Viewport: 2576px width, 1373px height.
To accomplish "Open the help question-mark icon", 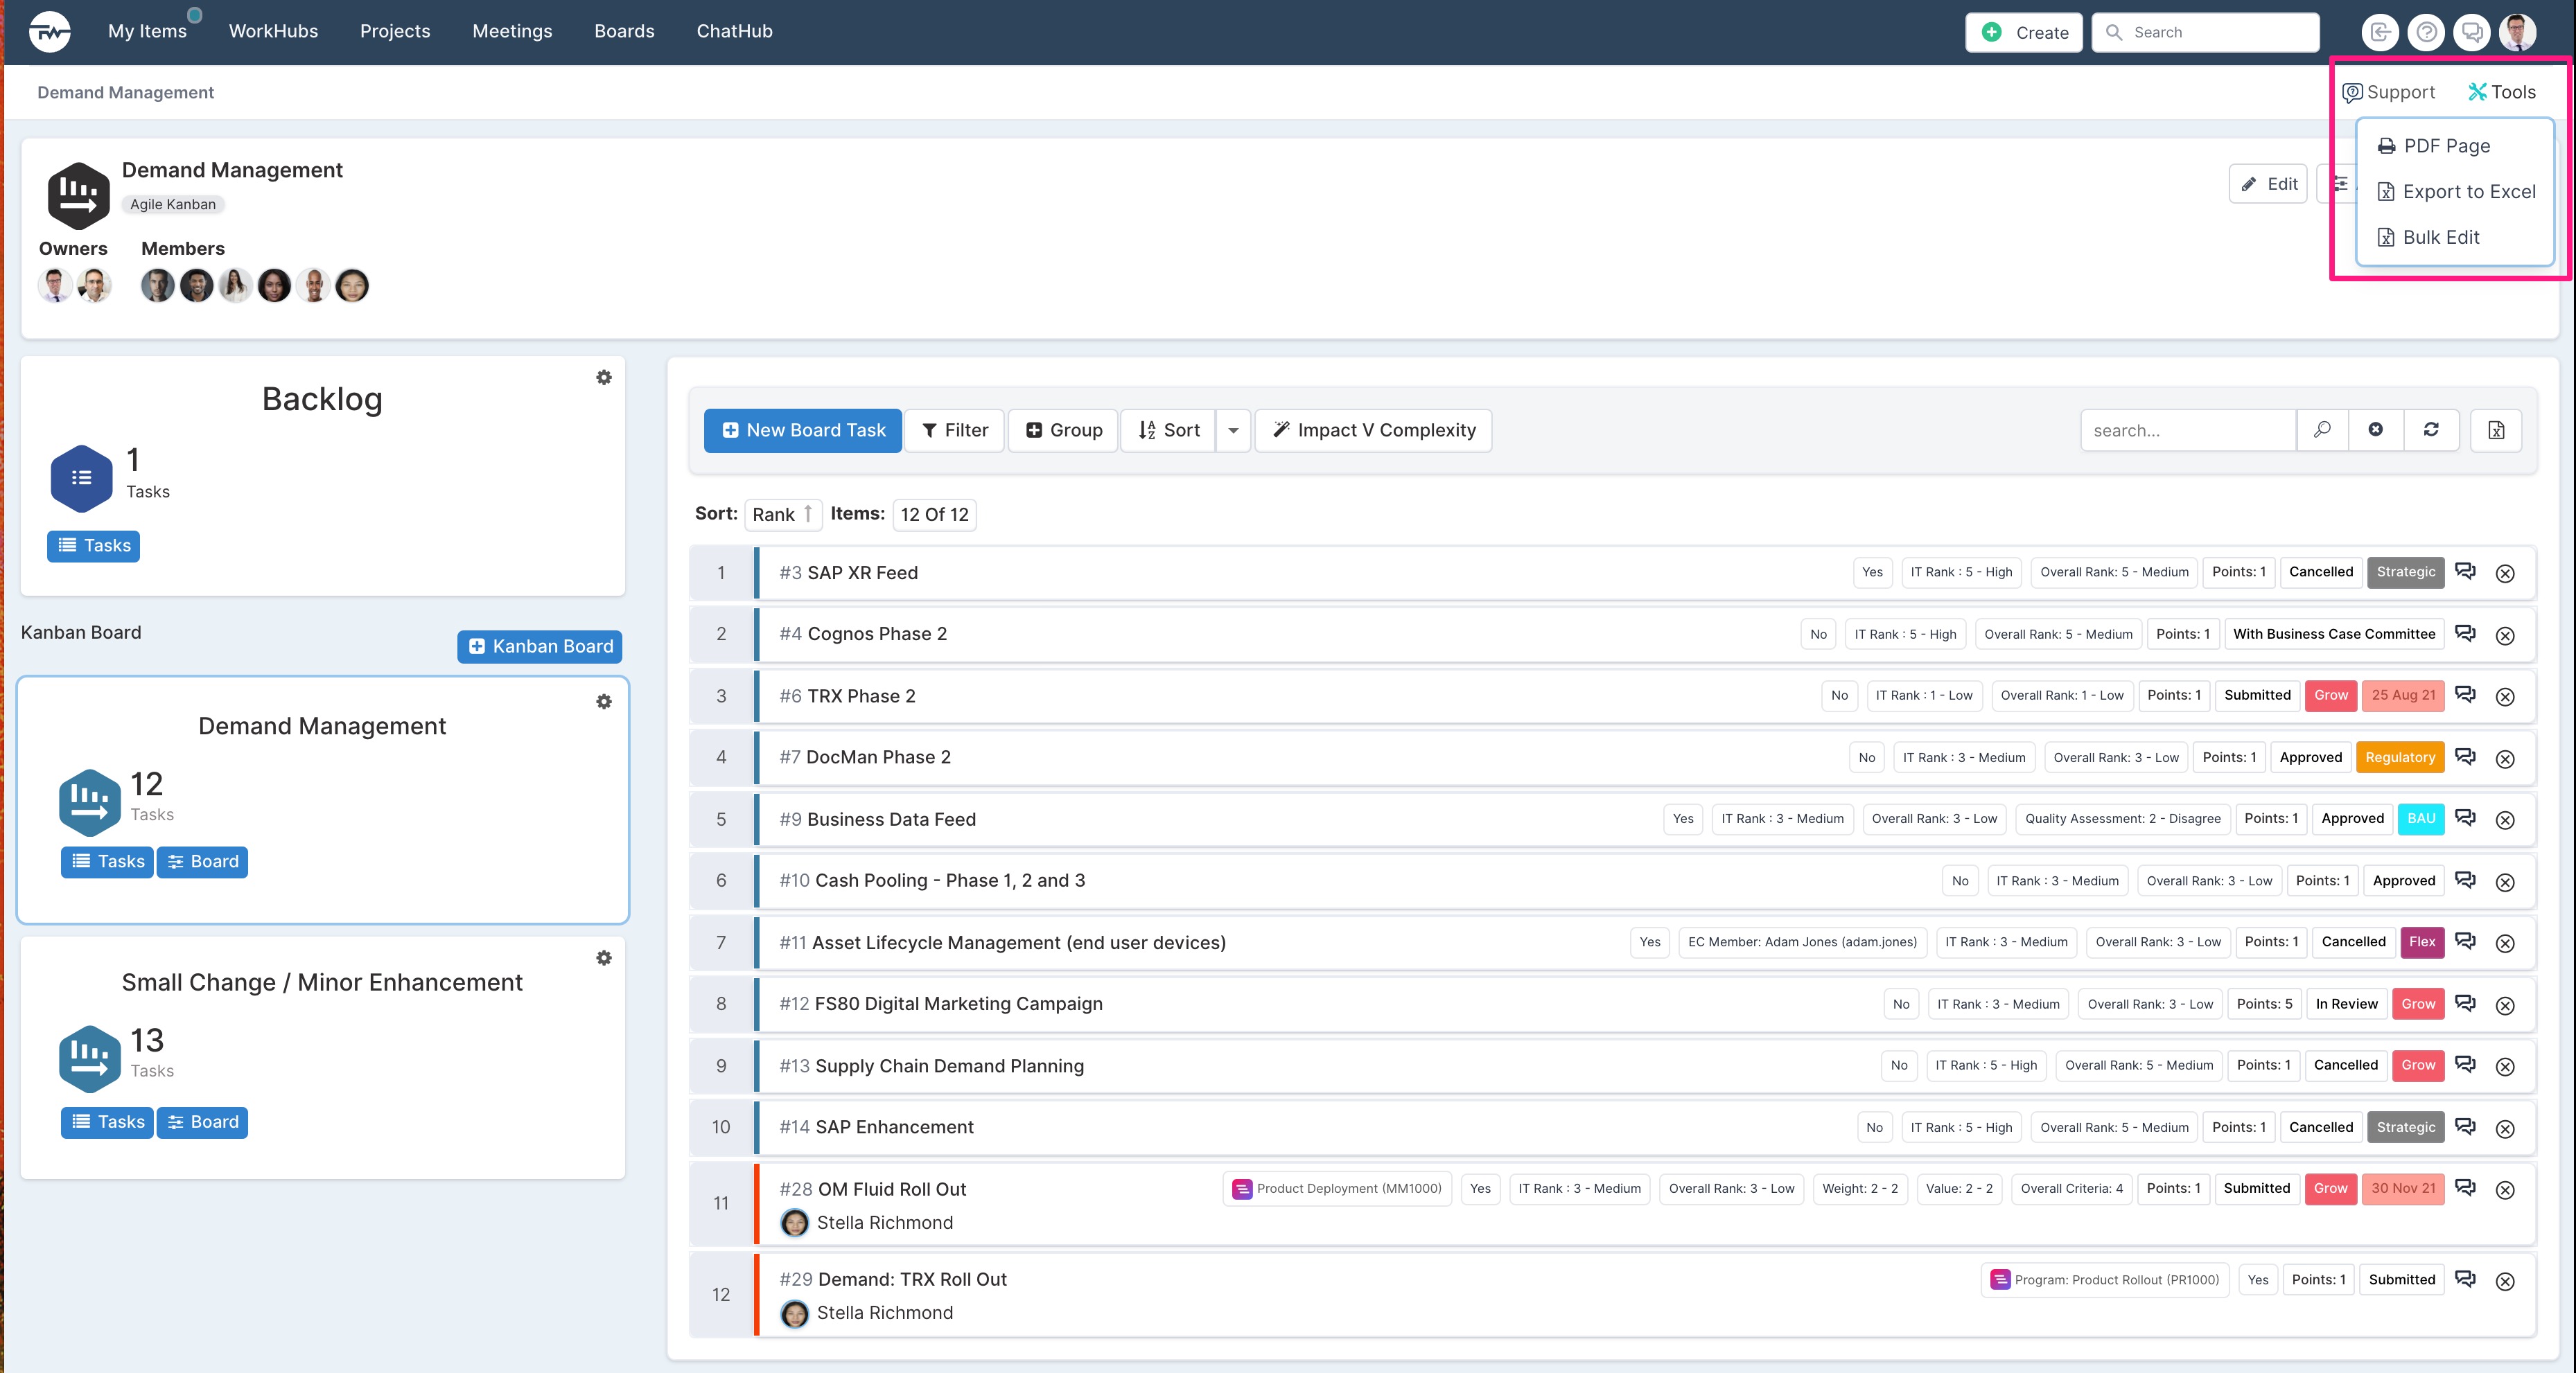I will (2426, 32).
